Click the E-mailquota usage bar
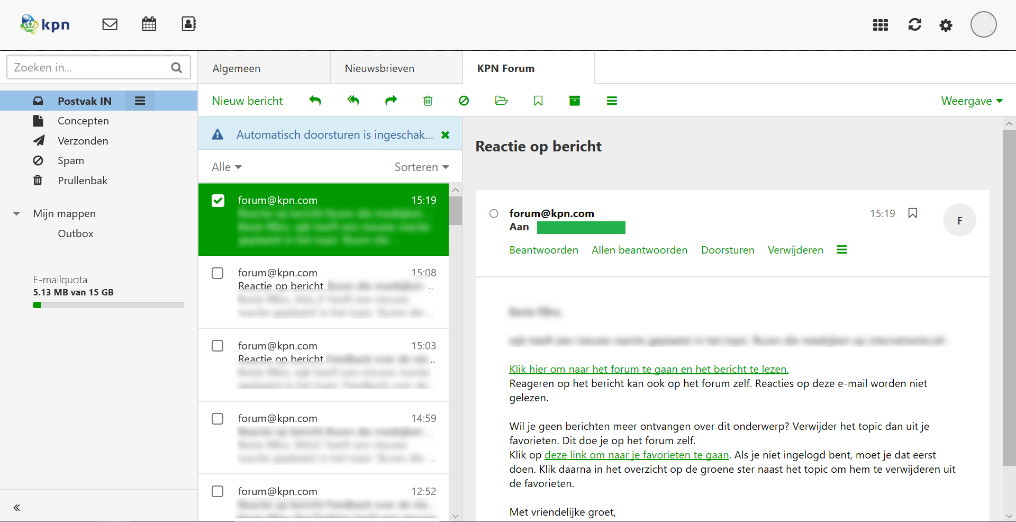 [x=108, y=305]
